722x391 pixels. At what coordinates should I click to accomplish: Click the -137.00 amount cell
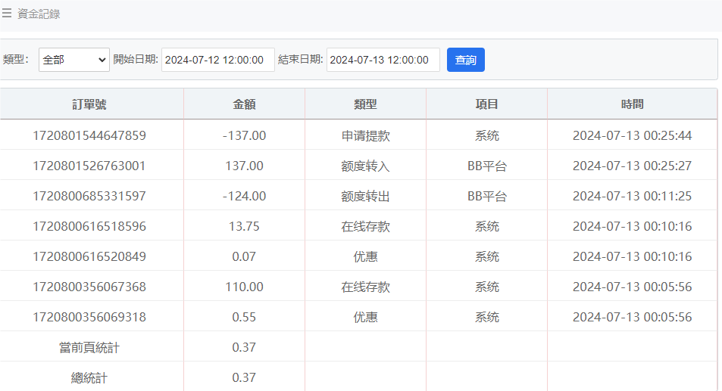[x=244, y=135]
